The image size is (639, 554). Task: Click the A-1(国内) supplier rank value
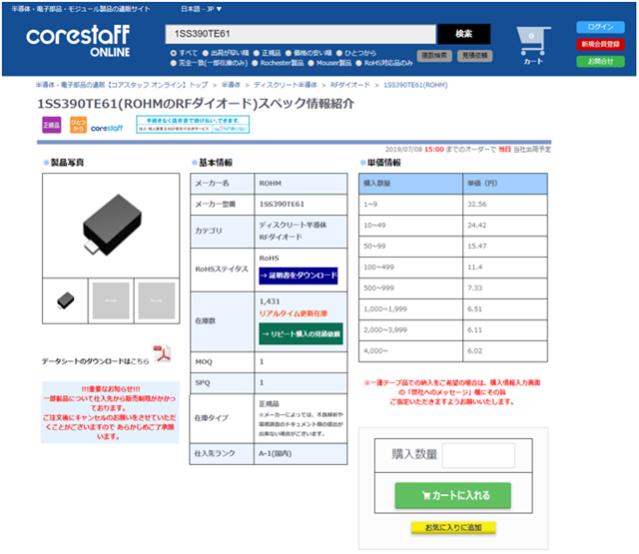[276, 453]
